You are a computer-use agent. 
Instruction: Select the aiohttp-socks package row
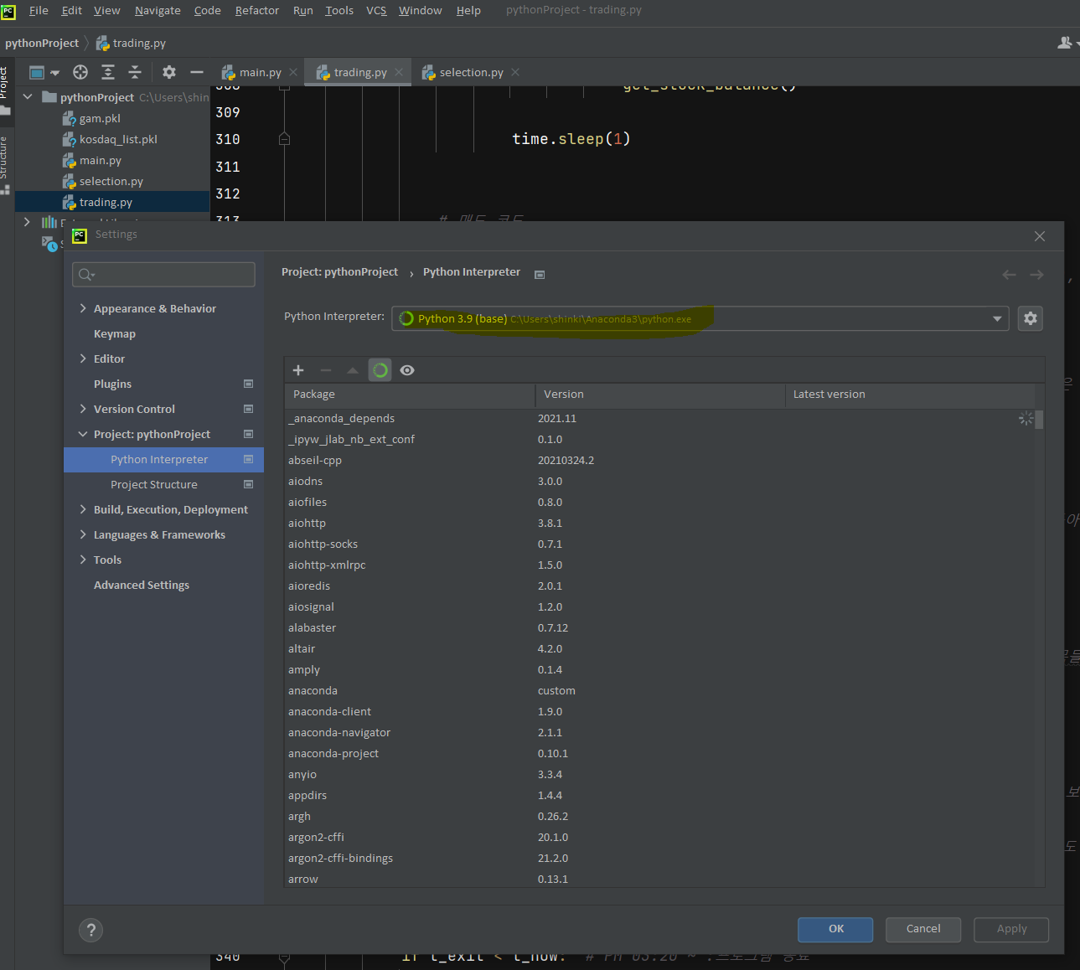click(x=659, y=544)
